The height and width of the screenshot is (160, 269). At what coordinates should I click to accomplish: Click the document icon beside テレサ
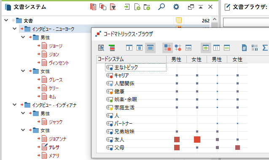coord(44,147)
